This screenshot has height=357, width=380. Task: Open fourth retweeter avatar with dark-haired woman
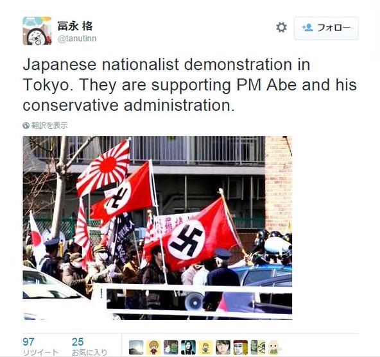click(188, 347)
